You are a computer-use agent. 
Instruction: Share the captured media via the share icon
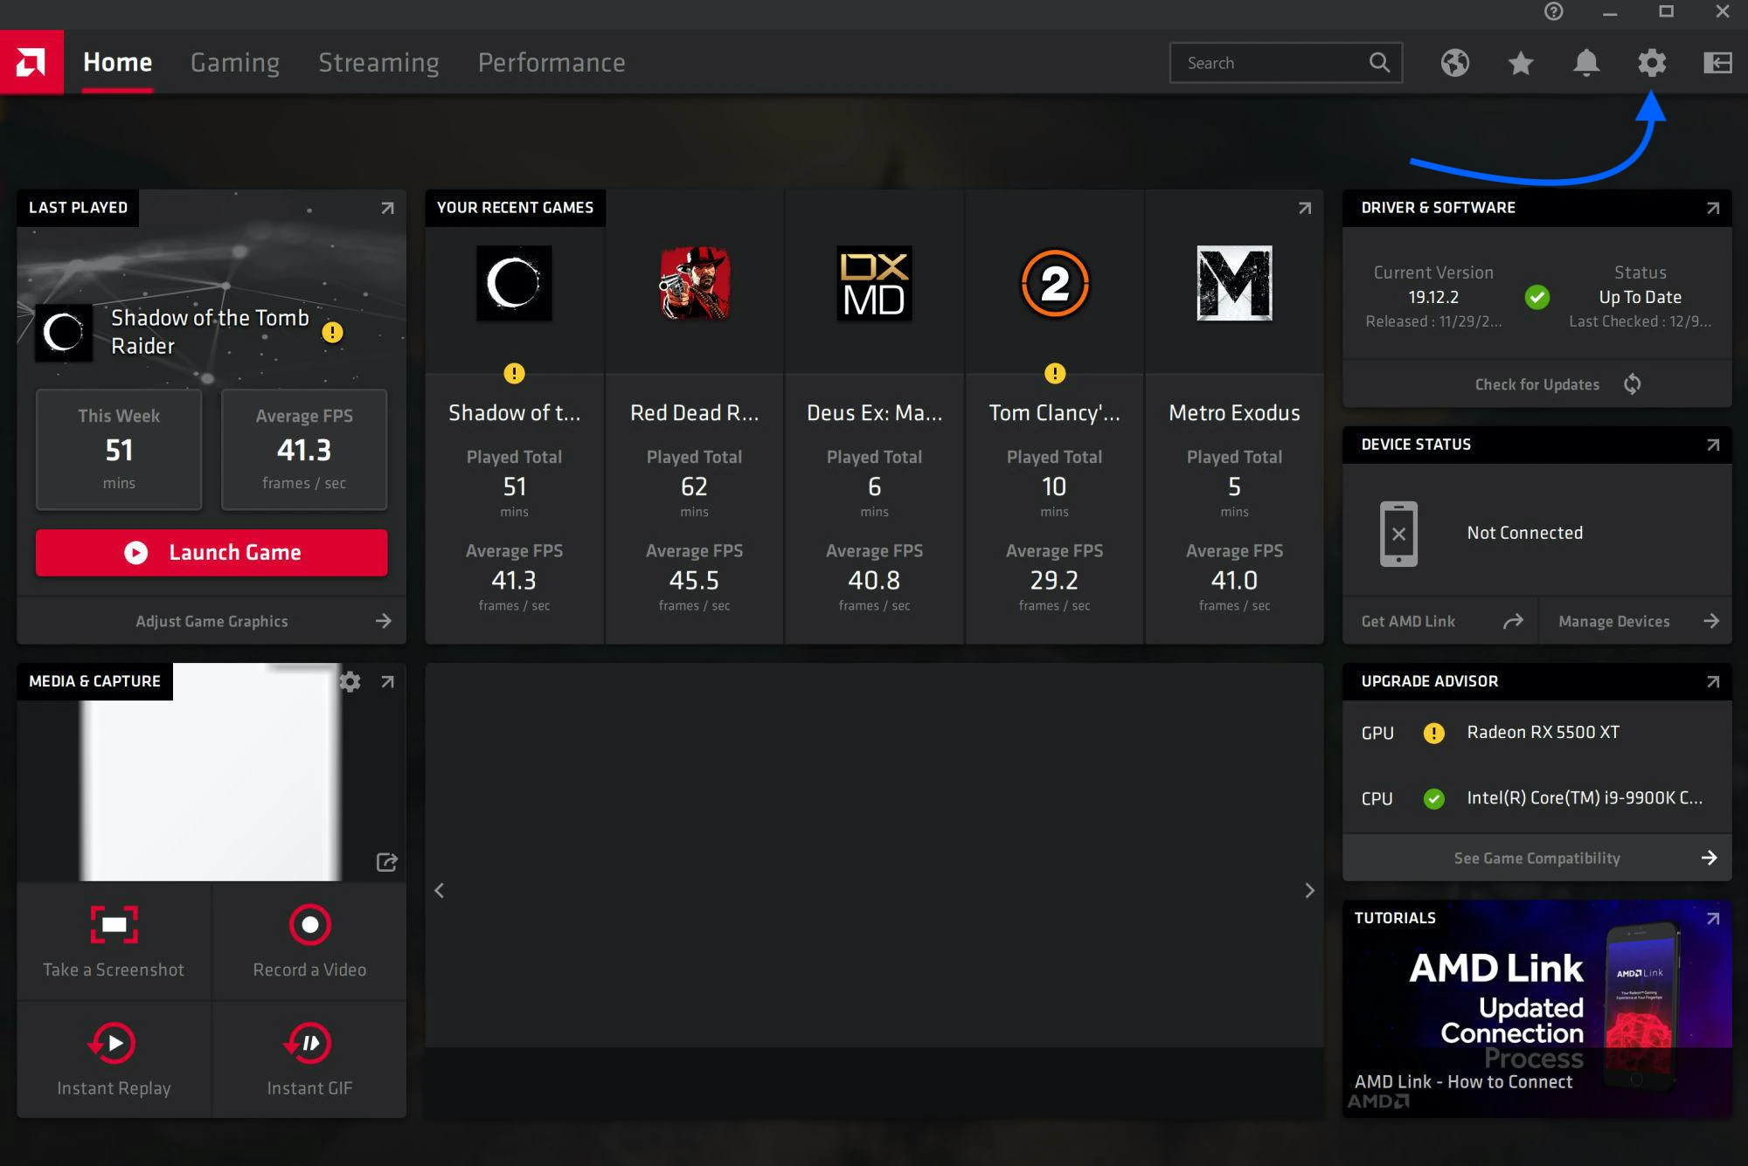pyautogui.click(x=387, y=862)
